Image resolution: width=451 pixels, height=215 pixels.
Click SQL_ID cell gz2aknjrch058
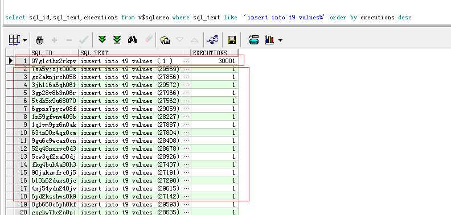54,77
